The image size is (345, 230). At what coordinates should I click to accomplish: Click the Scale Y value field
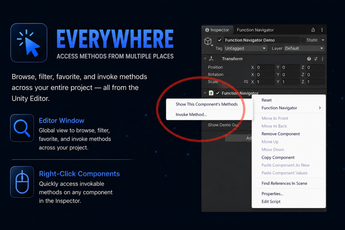pos(290,82)
